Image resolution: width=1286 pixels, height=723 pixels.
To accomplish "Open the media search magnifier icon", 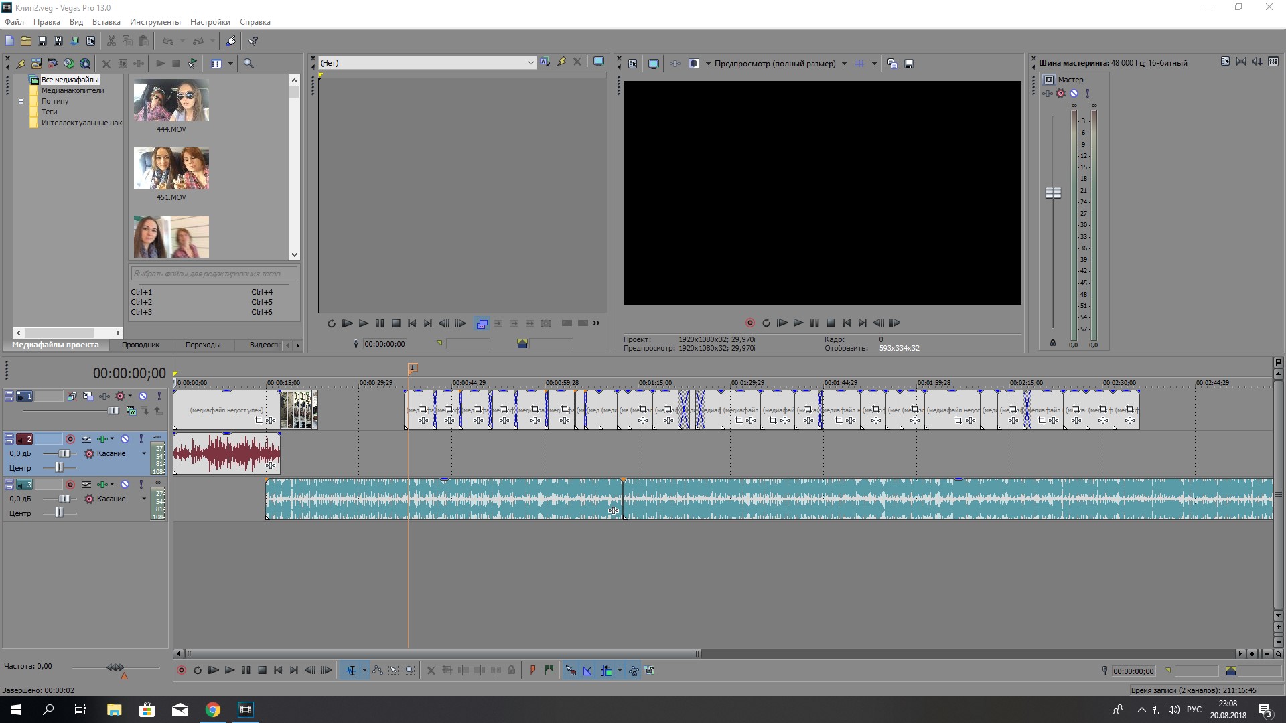I will (248, 64).
